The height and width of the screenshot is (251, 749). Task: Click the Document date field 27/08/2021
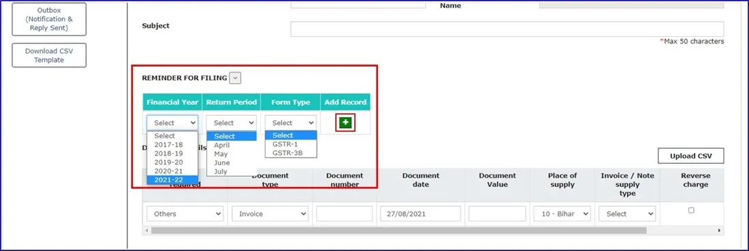(x=420, y=214)
